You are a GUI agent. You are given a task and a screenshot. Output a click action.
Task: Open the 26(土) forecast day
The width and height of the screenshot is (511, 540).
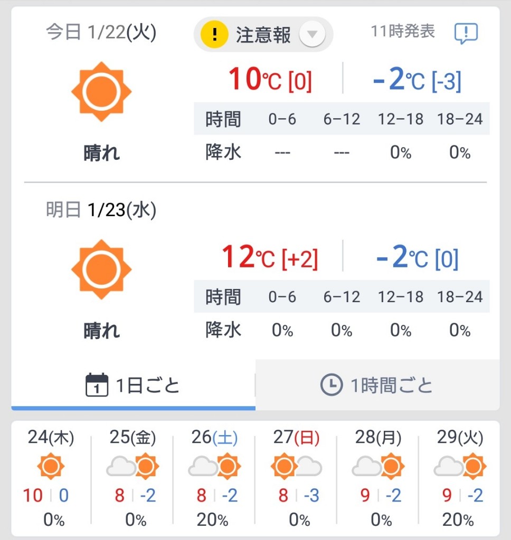point(214,477)
